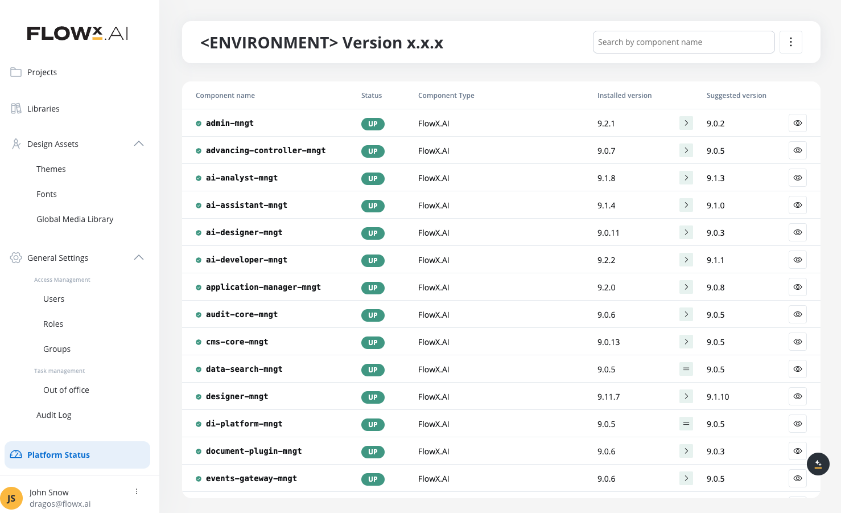This screenshot has height=513, width=841.
Task: Click version arrow icon for ai-developer-mngt
Action: click(686, 260)
